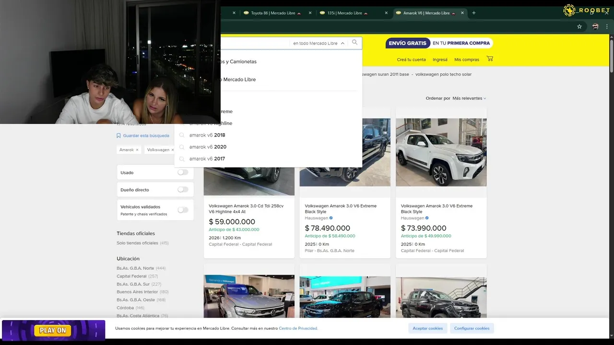Open the 'Centro de Privacidad' link
The width and height of the screenshot is (614, 345).
coord(298,328)
